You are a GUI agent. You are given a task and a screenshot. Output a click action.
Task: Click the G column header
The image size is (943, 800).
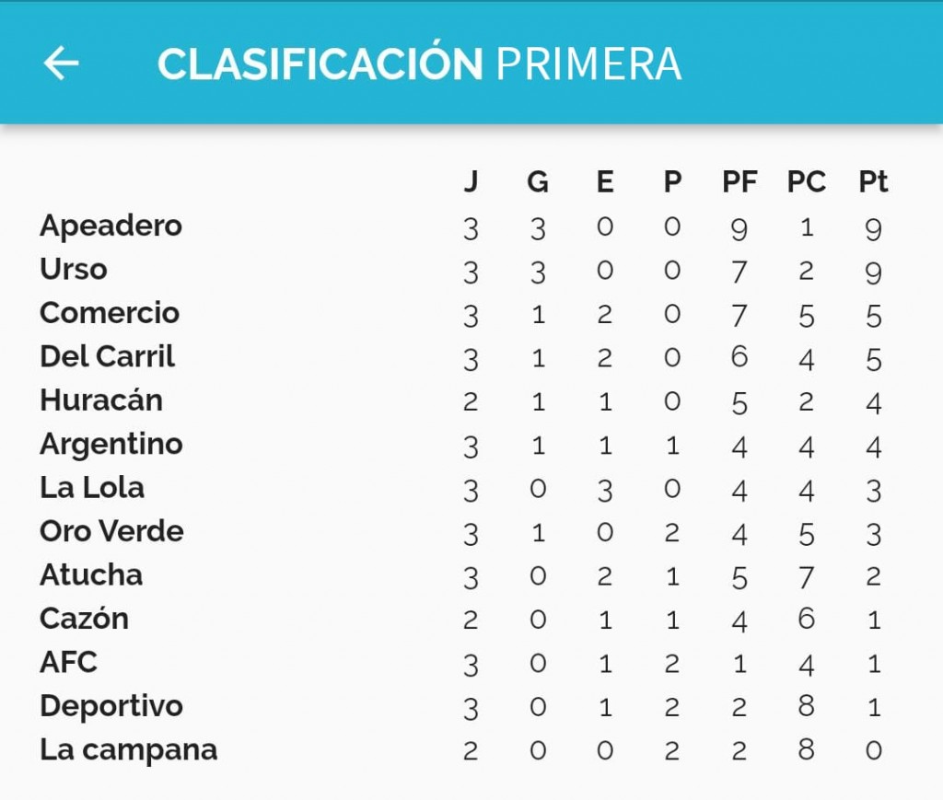(x=538, y=182)
